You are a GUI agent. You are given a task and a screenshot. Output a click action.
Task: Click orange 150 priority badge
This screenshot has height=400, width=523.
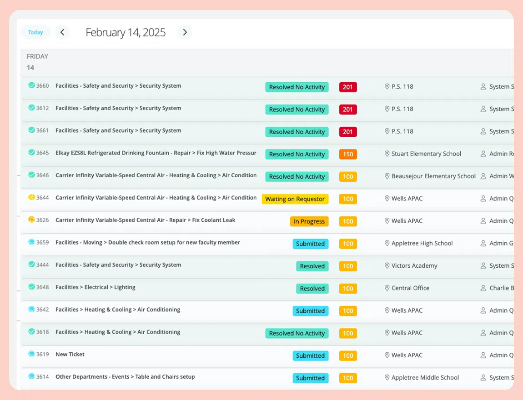pos(348,154)
